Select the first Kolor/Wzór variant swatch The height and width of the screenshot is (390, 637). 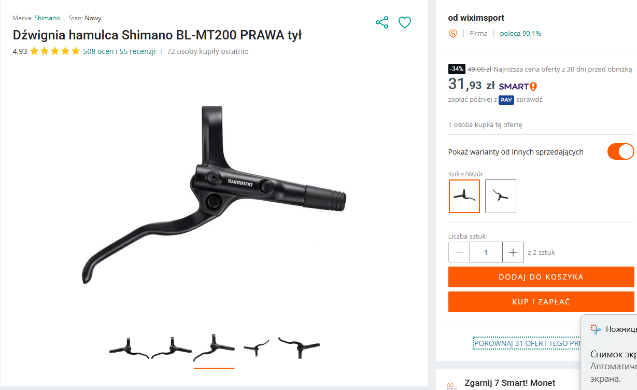(464, 196)
